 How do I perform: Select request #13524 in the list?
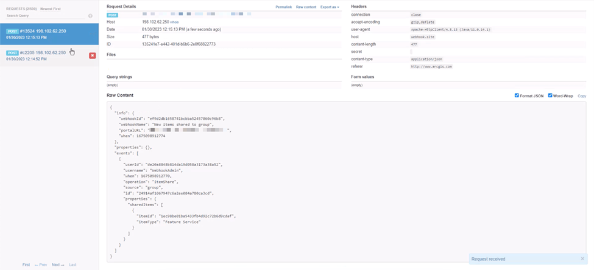(49, 34)
